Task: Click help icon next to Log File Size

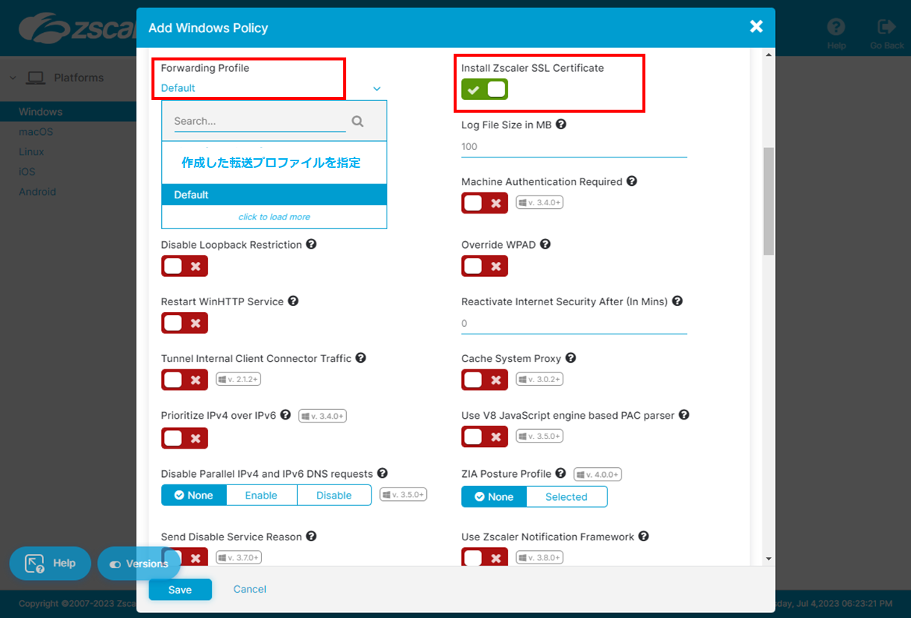Action: pyautogui.click(x=561, y=125)
